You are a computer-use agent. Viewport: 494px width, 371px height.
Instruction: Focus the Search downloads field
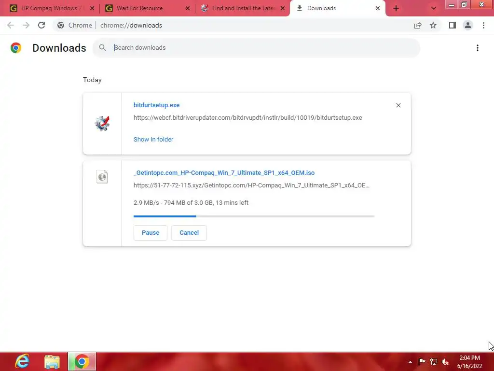pyautogui.click(x=257, y=48)
